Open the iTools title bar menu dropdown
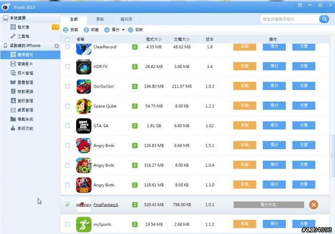The image size is (335, 234). point(300,6)
